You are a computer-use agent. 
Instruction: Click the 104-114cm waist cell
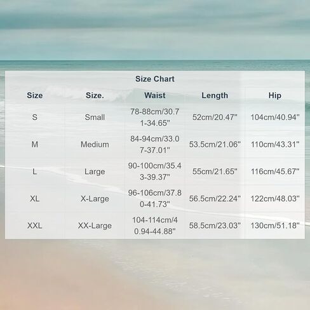[155, 226]
